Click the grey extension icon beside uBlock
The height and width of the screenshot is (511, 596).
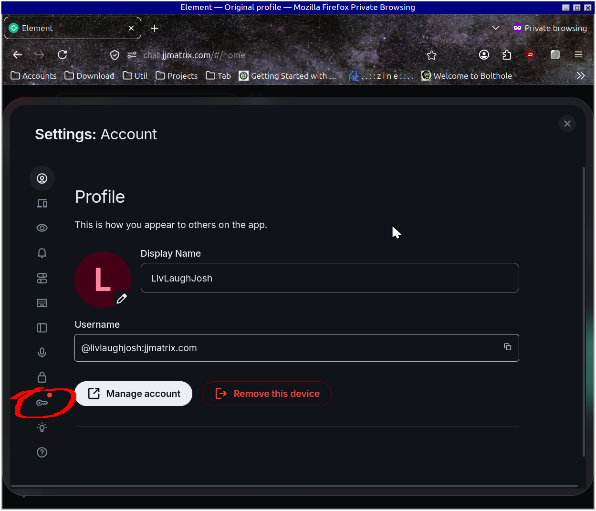coord(555,55)
